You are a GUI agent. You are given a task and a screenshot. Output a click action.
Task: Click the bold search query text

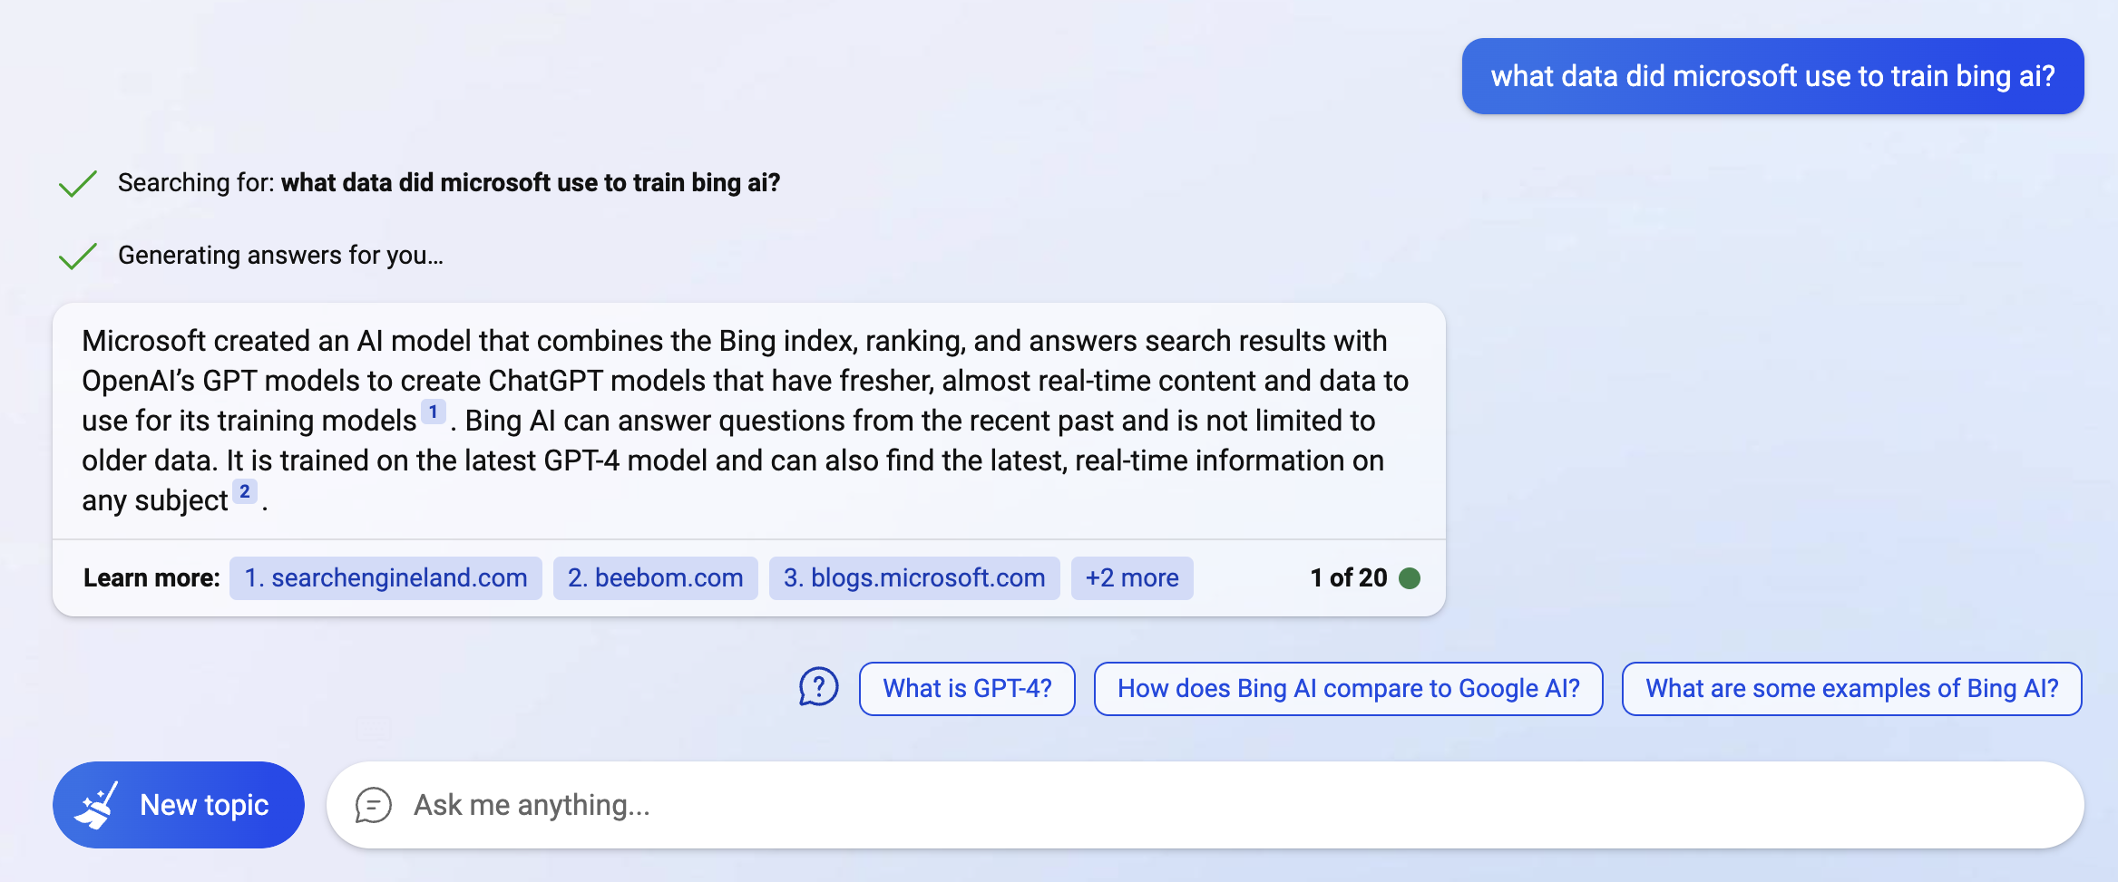pyautogui.click(x=531, y=183)
